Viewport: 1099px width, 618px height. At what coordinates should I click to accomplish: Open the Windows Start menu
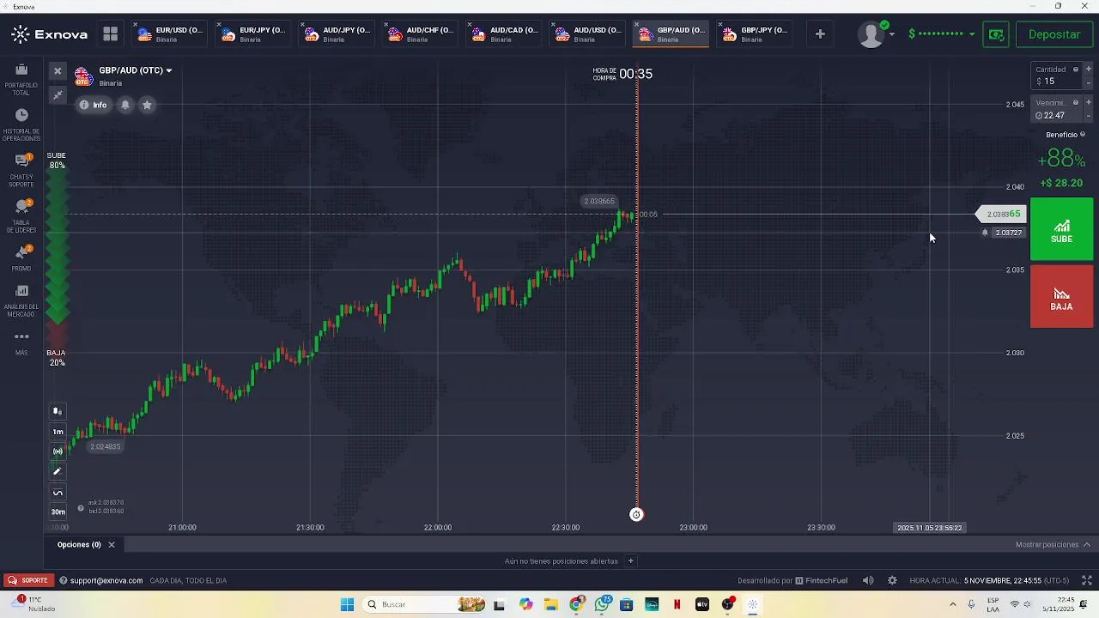pyautogui.click(x=347, y=604)
